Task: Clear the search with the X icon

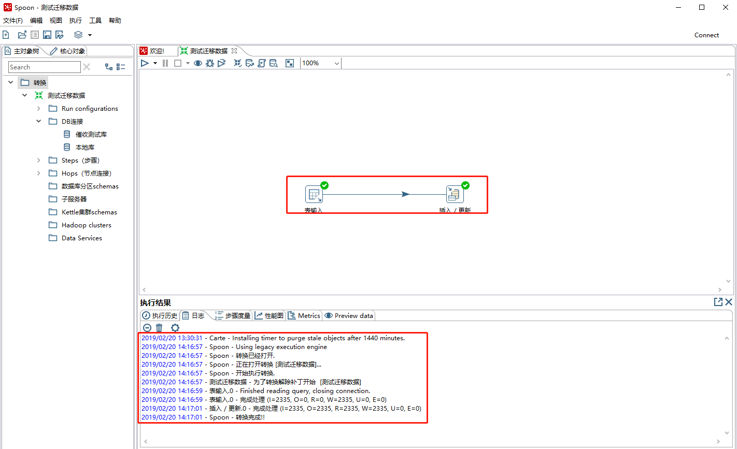Action: coord(87,67)
